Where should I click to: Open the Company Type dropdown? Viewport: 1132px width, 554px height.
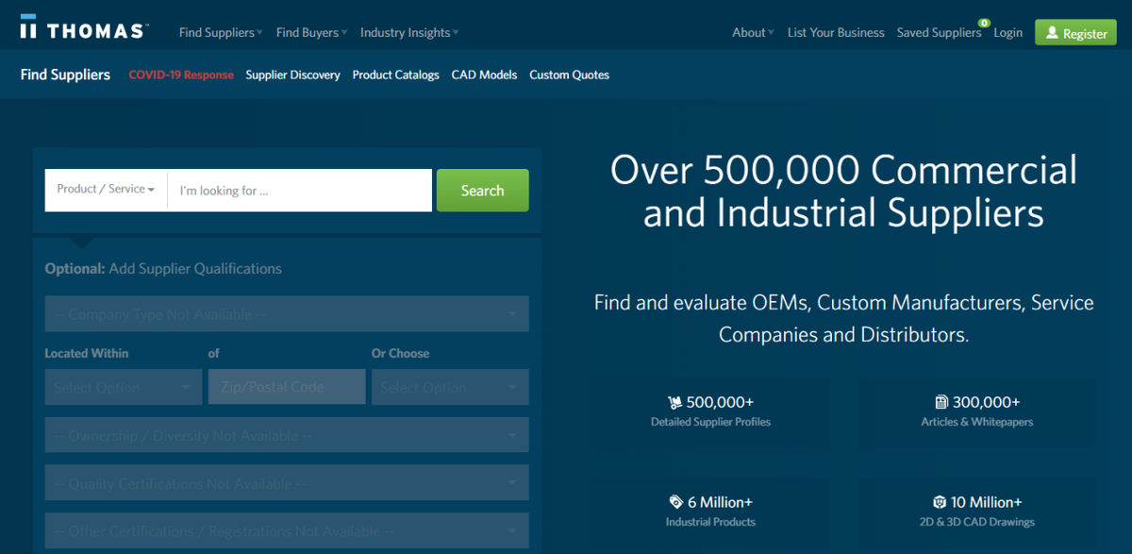pos(287,314)
